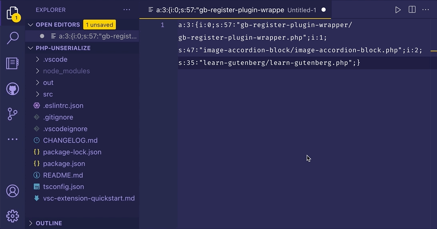The height and width of the screenshot is (229, 437).
Task: Show additional views via activity bar ellipsis
Action: [12, 139]
